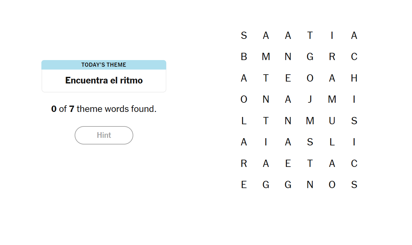The image size is (412, 245).
Task: Select the C at the end of the seventh row
Action: pos(354,163)
